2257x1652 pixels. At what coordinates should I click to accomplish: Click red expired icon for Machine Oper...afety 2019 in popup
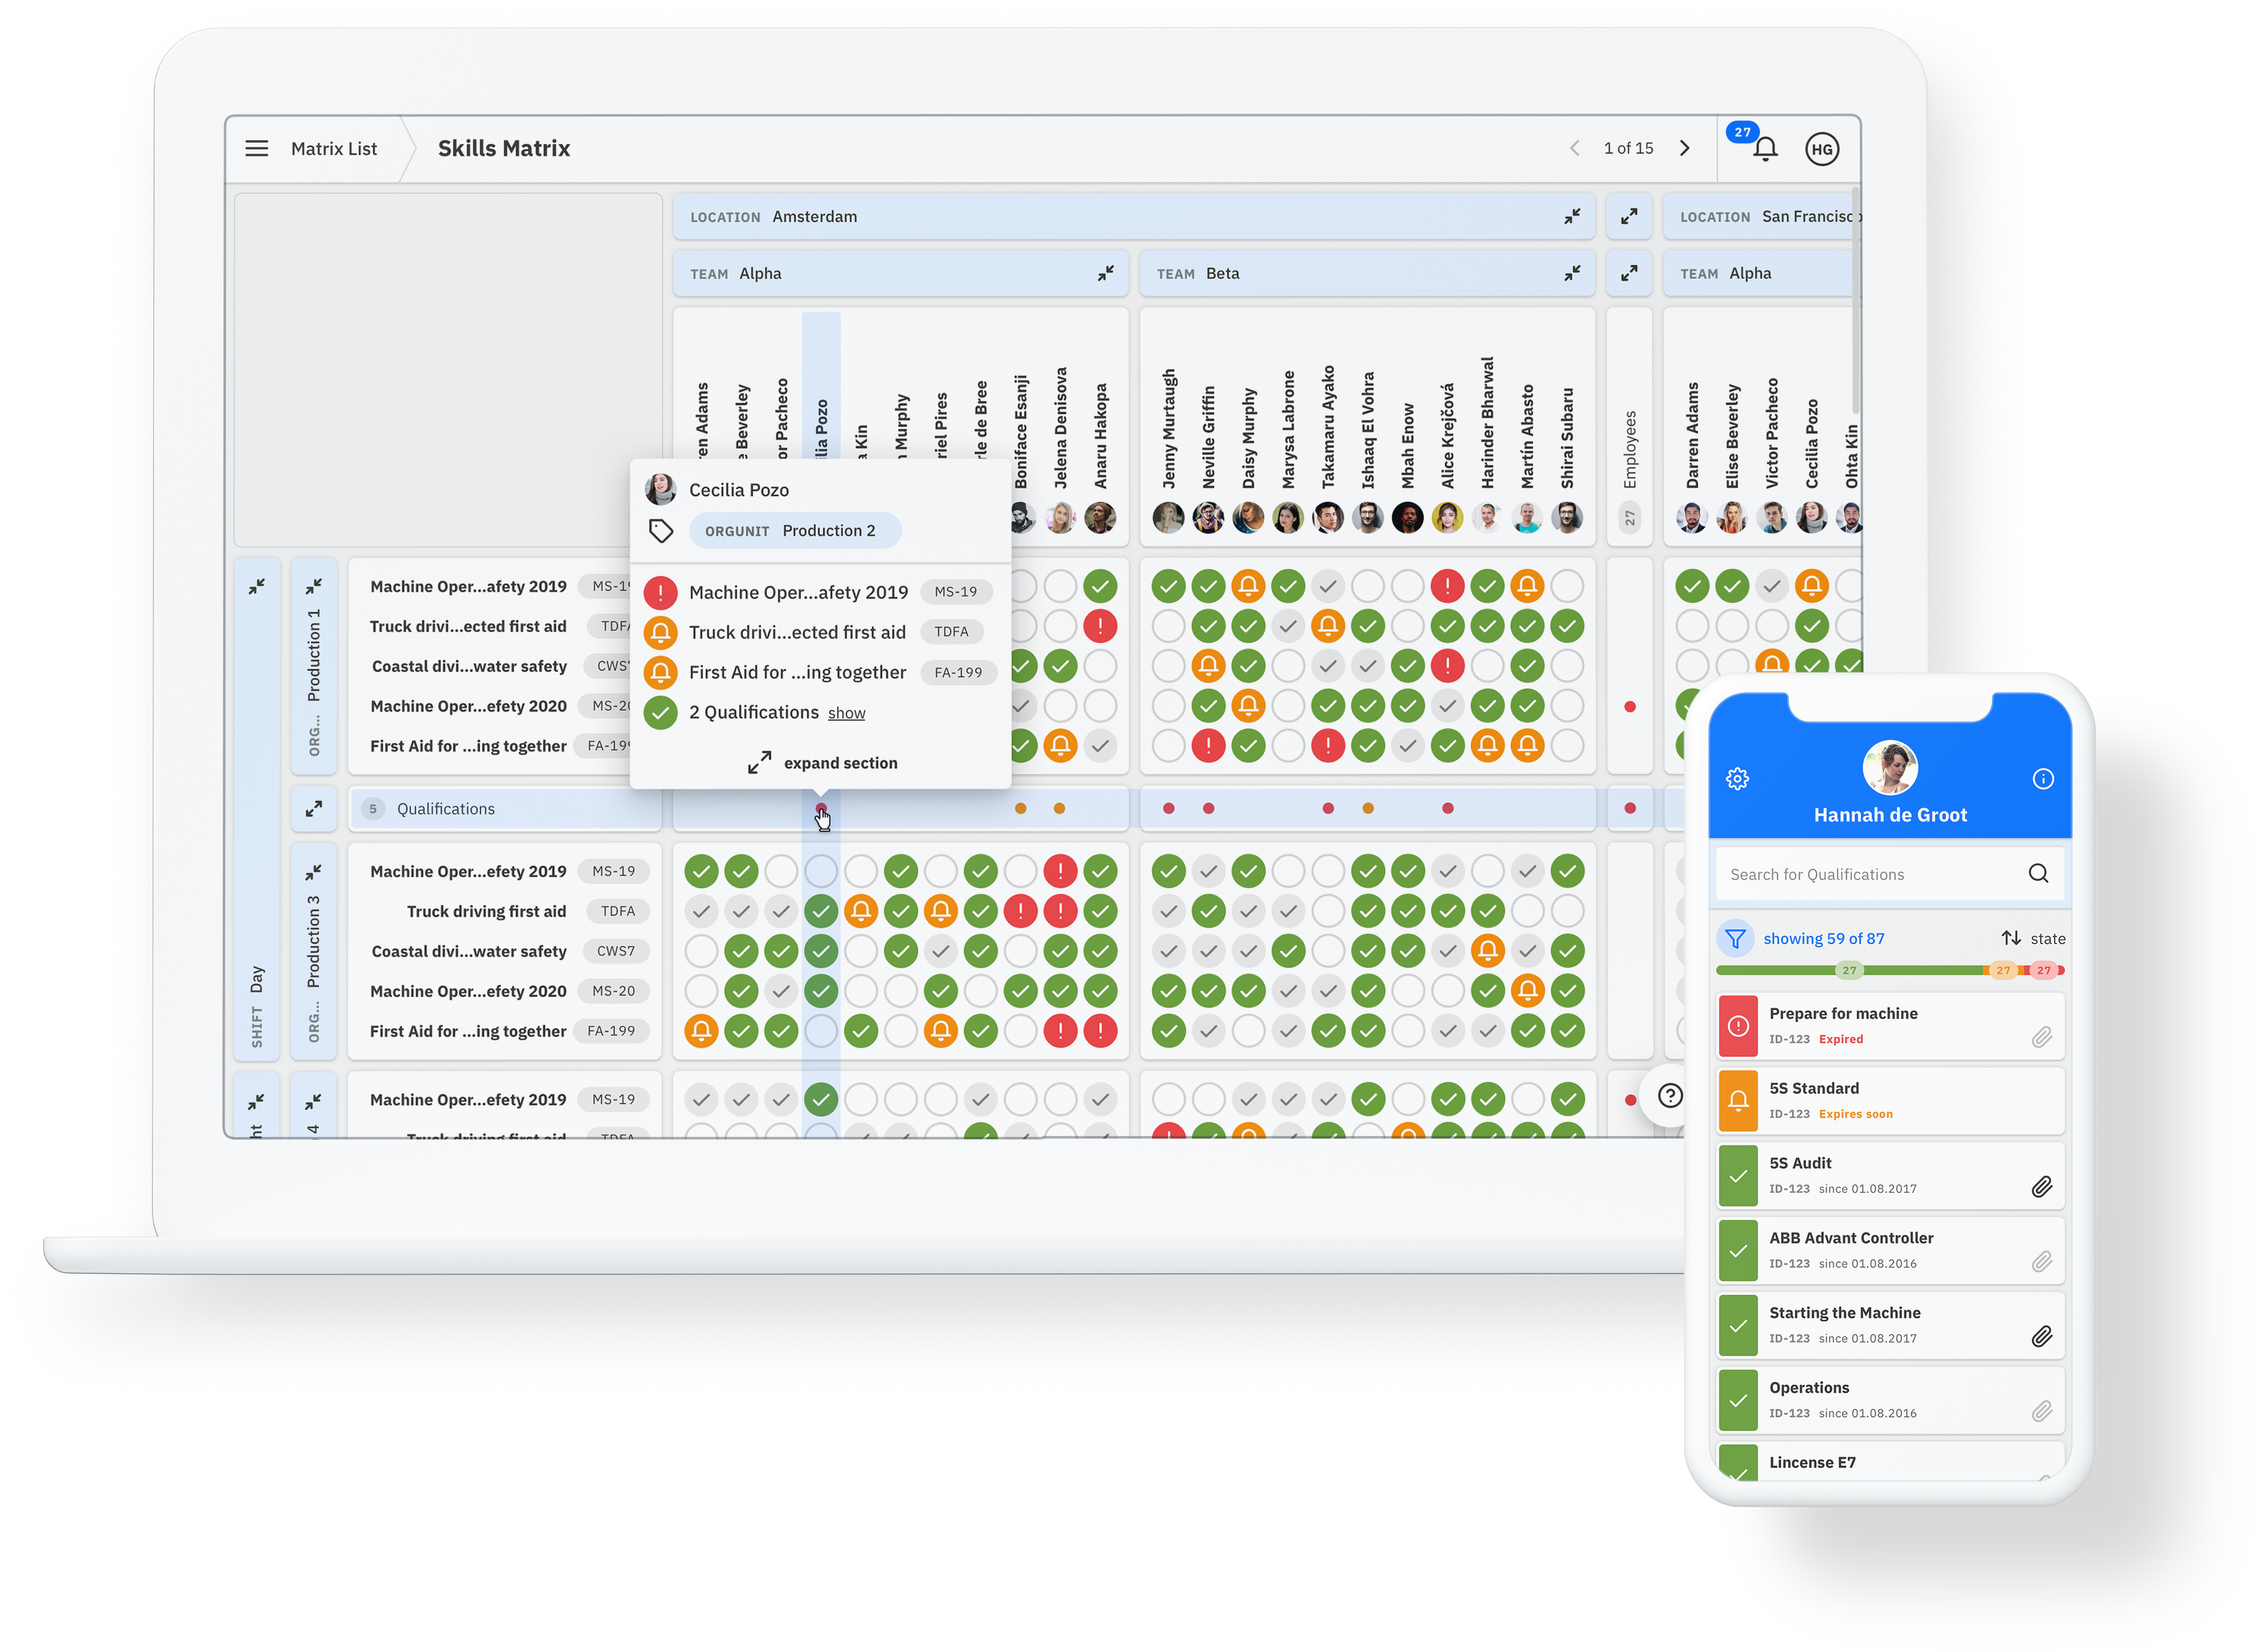point(660,592)
